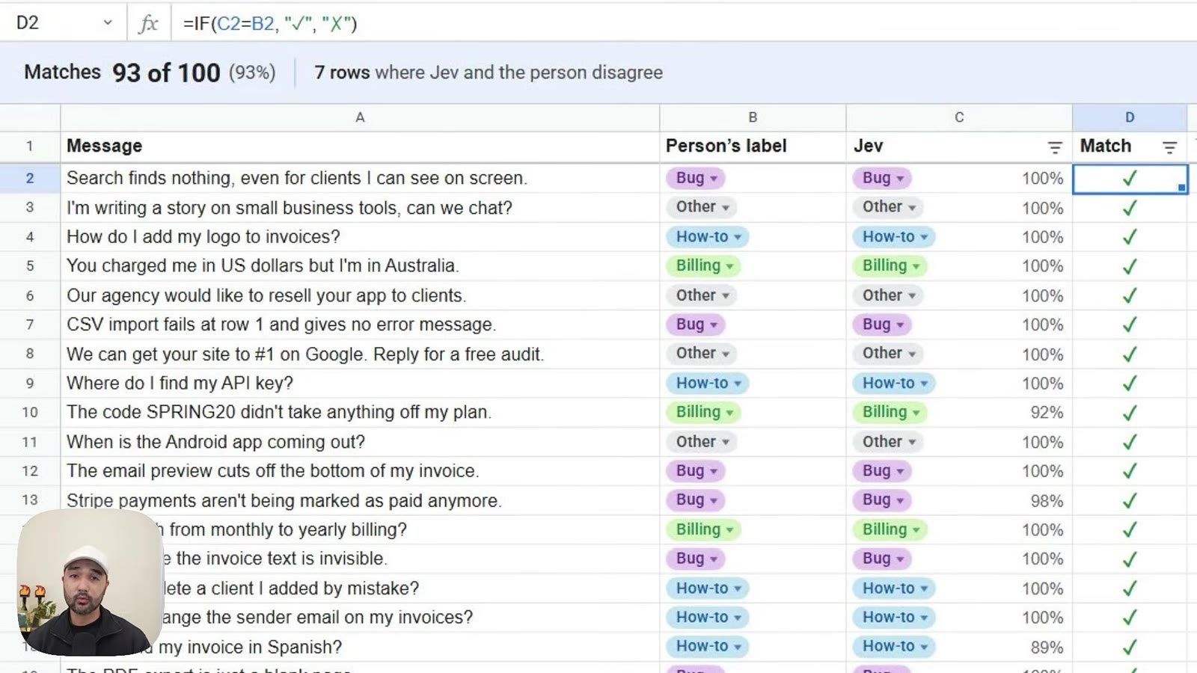Screen dimensions: 1197x673
Task: Select the checkmark in the SPRING20 row
Action: [x=1130, y=413]
